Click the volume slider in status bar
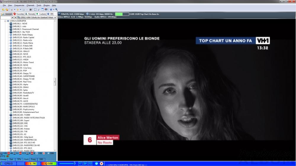The width and height of the screenshot is (296, 166). [x=67, y=164]
